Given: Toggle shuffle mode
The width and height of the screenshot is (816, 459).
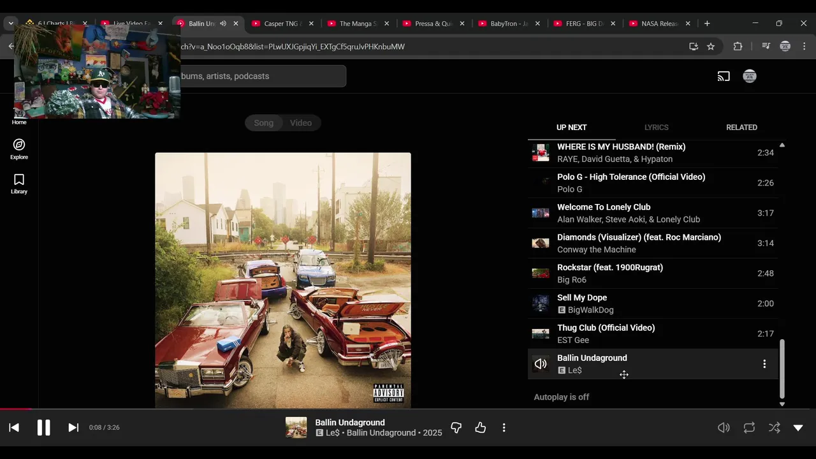Looking at the screenshot, I should click(774, 428).
